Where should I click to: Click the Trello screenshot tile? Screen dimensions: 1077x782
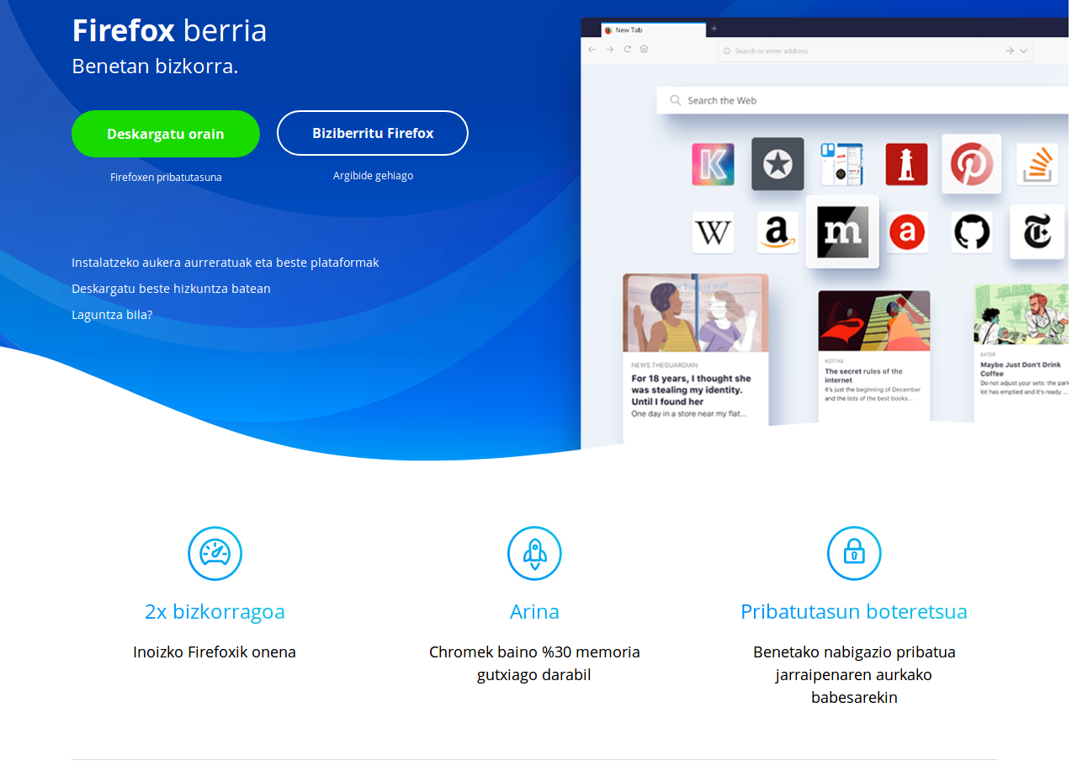pos(842,164)
